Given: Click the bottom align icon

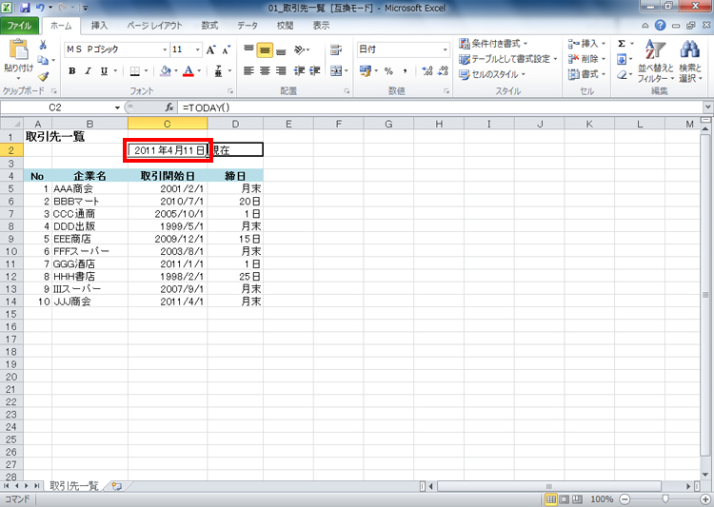Looking at the screenshot, I should click(282, 50).
